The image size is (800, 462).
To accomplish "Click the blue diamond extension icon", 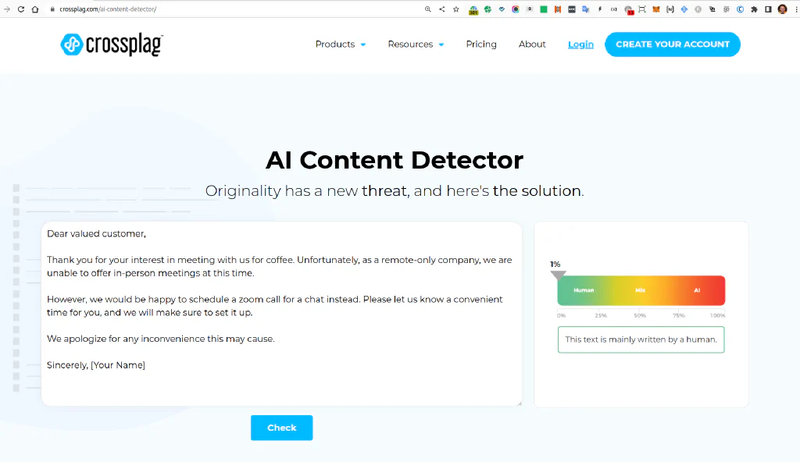I will point(684,9).
